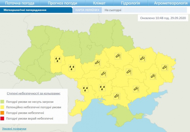Click the Crimea peninsula on the map

pyautogui.click(x=119, y=114)
